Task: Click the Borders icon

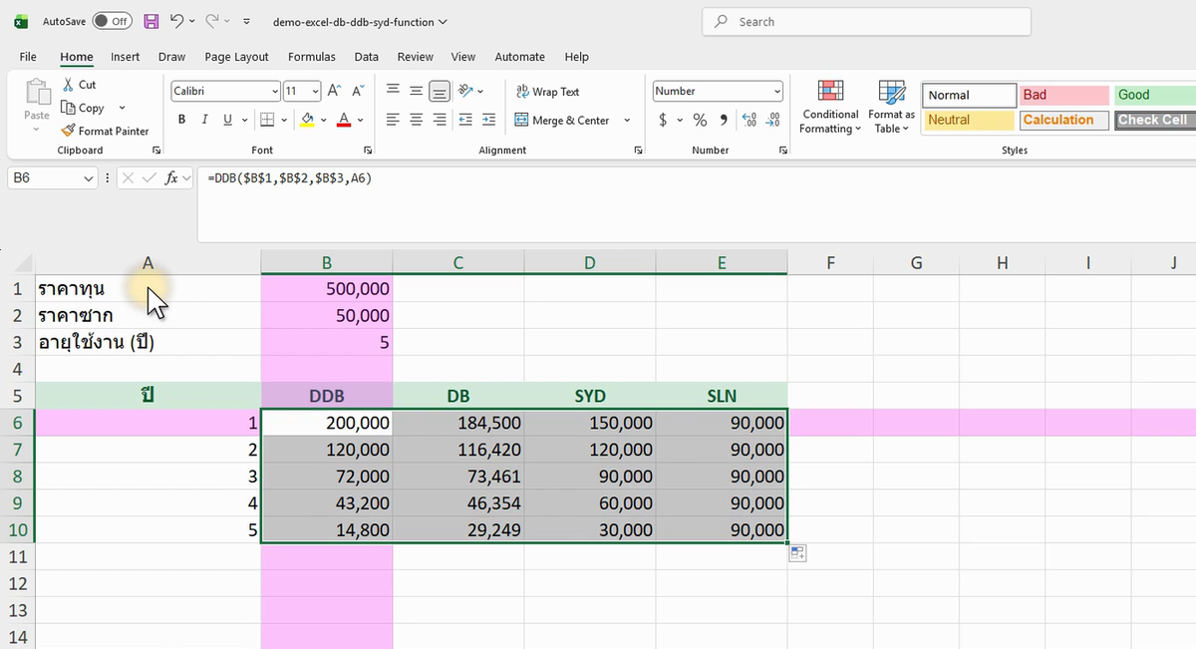Action: [x=266, y=120]
